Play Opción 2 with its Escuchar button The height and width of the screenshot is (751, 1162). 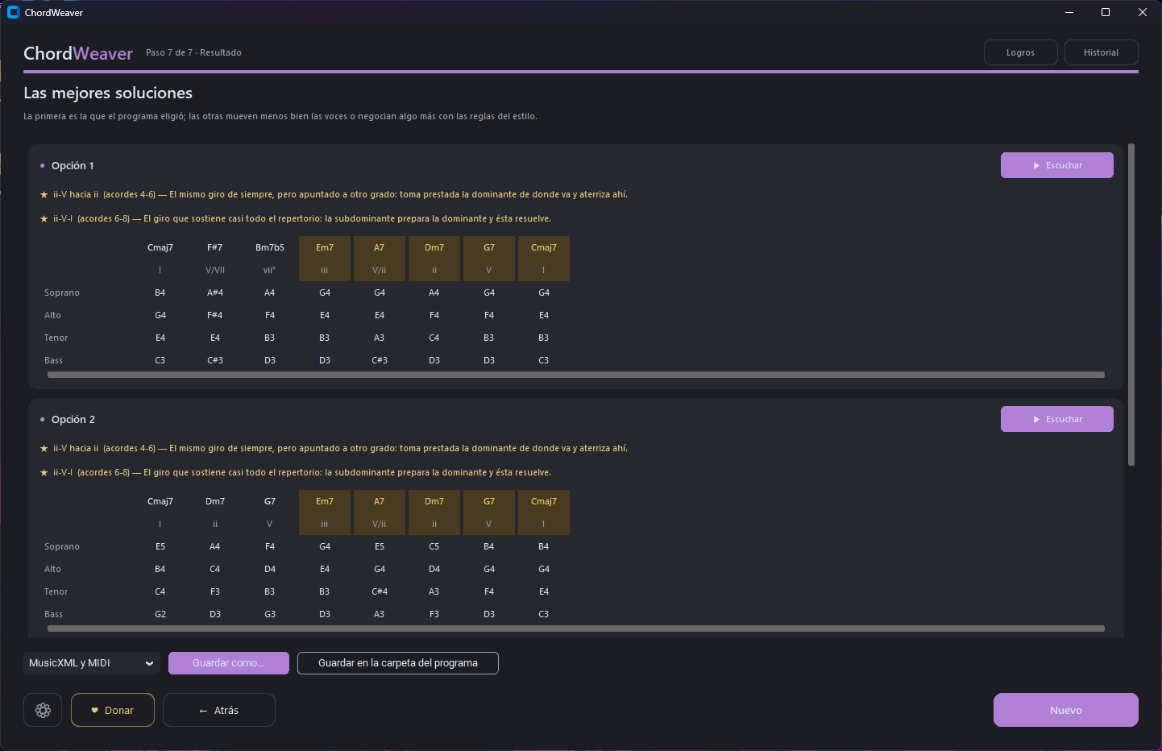(1056, 419)
